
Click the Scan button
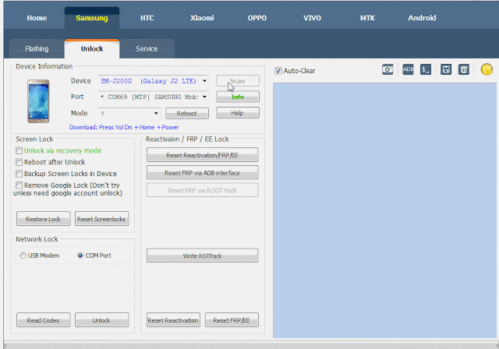click(x=238, y=81)
